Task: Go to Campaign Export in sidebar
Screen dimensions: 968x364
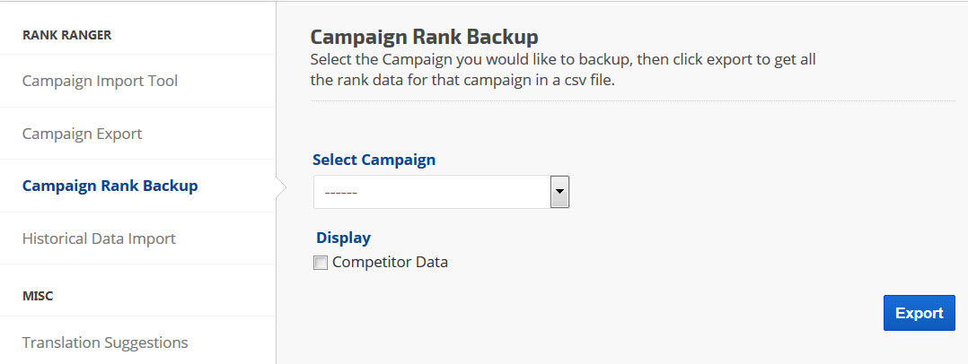Action: pyautogui.click(x=82, y=134)
